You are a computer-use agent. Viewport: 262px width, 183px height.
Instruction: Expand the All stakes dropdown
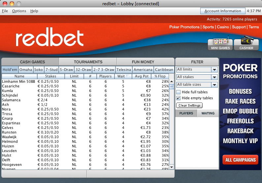(214, 77)
